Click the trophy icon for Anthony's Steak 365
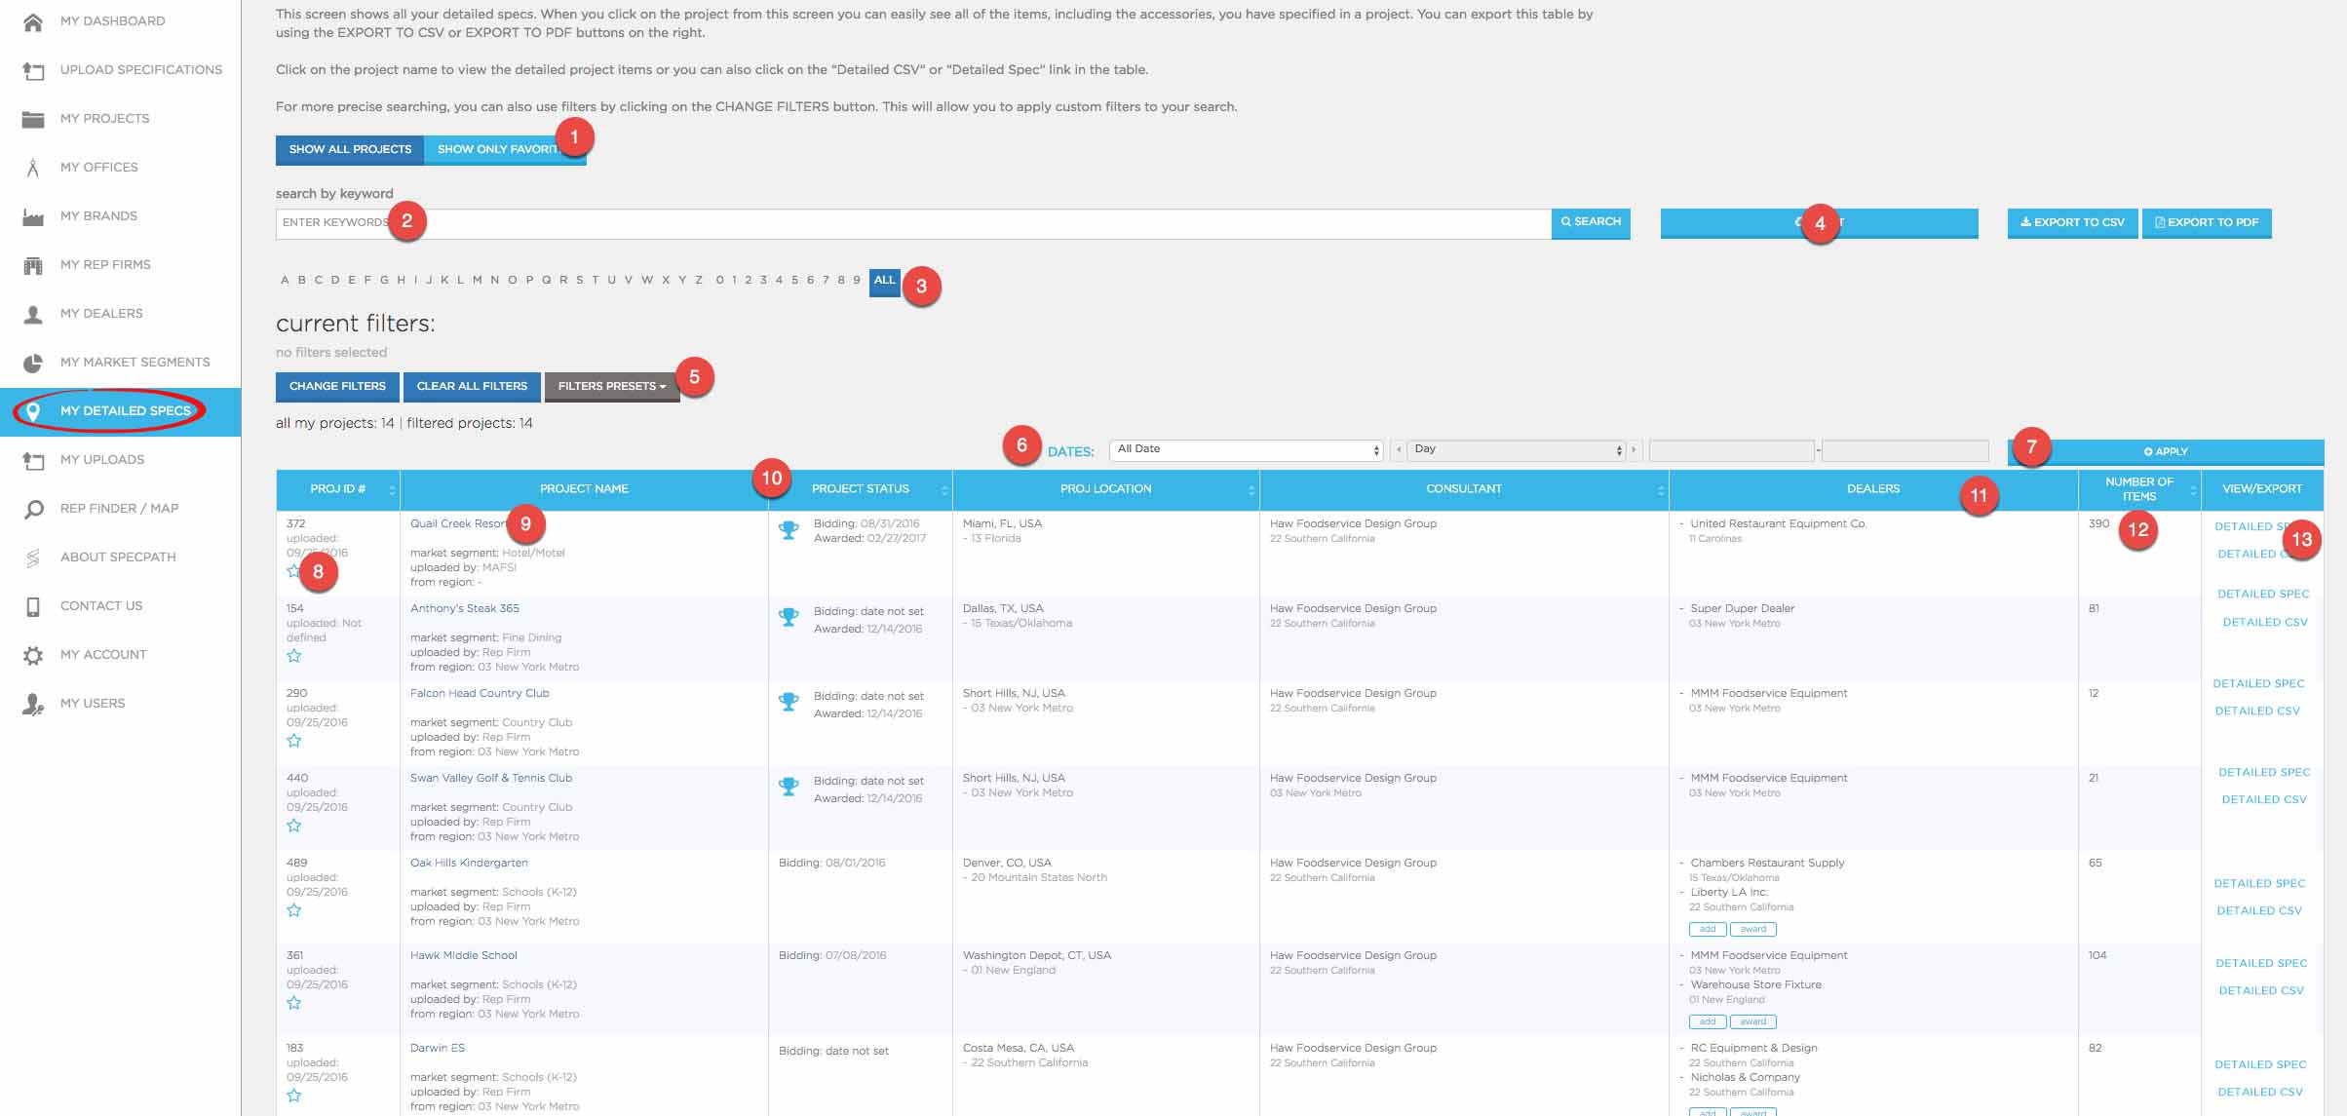 789,617
